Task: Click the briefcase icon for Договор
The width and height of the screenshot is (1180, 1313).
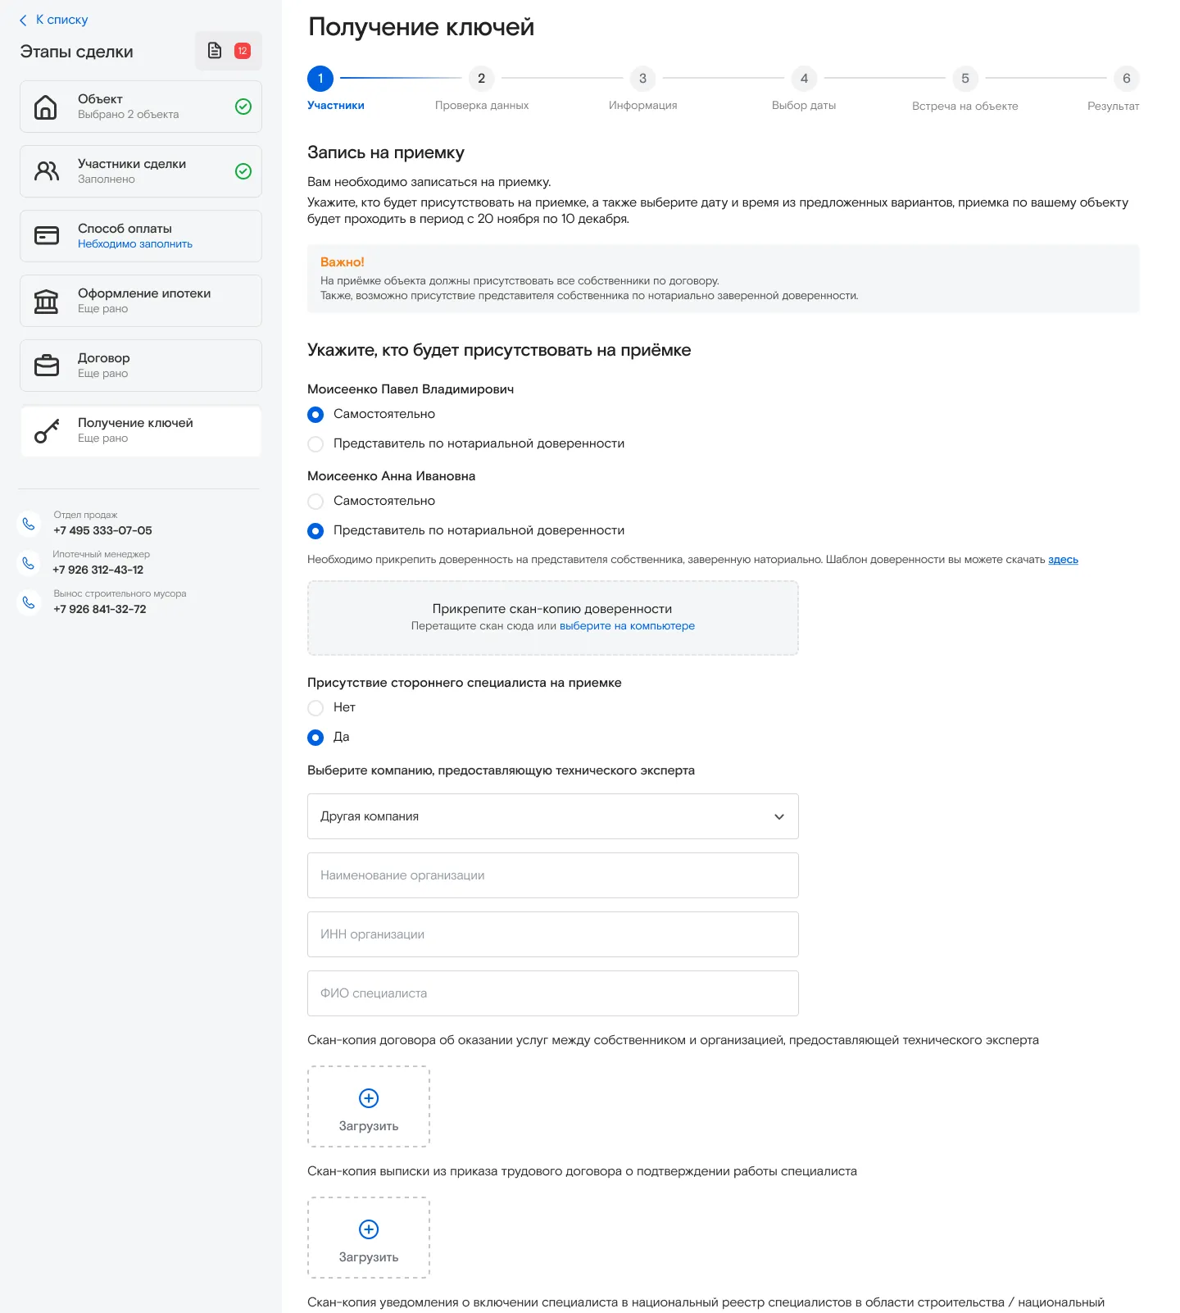Action: click(46, 366)
